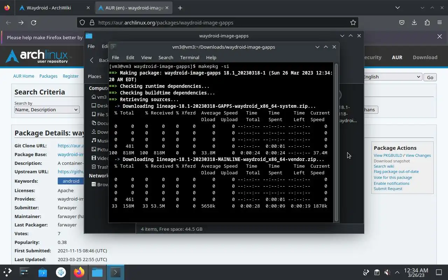This screenshot has height=280, width=448.
Task: Click the Search wiki link
Action: pyautogui.click(x=384, y=166)
